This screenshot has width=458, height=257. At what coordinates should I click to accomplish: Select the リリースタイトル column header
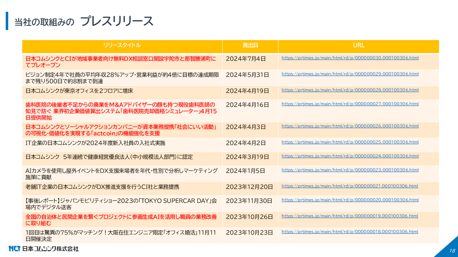pos(122,45)
